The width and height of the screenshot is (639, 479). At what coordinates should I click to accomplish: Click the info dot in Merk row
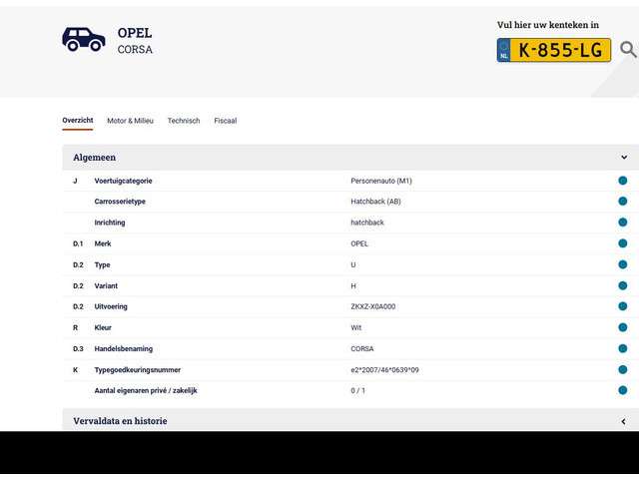622,243
